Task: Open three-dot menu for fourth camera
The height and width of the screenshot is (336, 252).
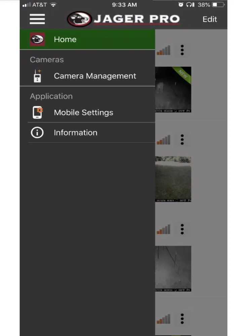Action: click(x=182, y=319)
